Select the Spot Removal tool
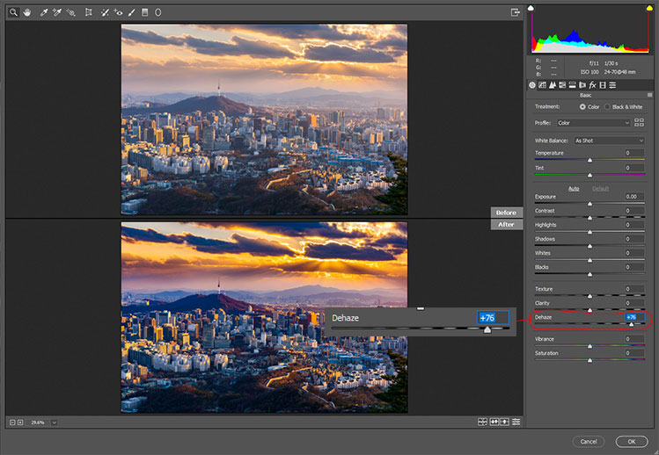Image resolution: width=659 pixels, height=455 pixels. (105, 12)
